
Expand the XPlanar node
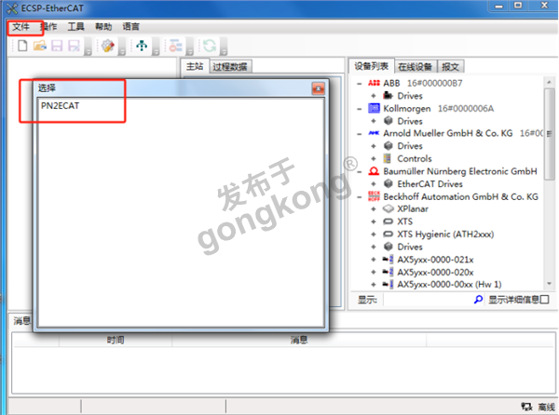[x=374, y=209]
